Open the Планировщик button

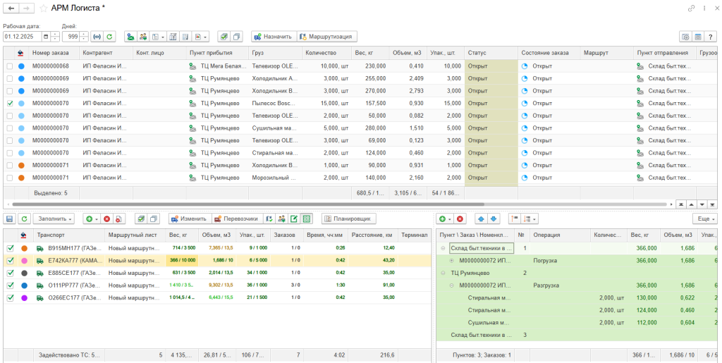[350, 219]
